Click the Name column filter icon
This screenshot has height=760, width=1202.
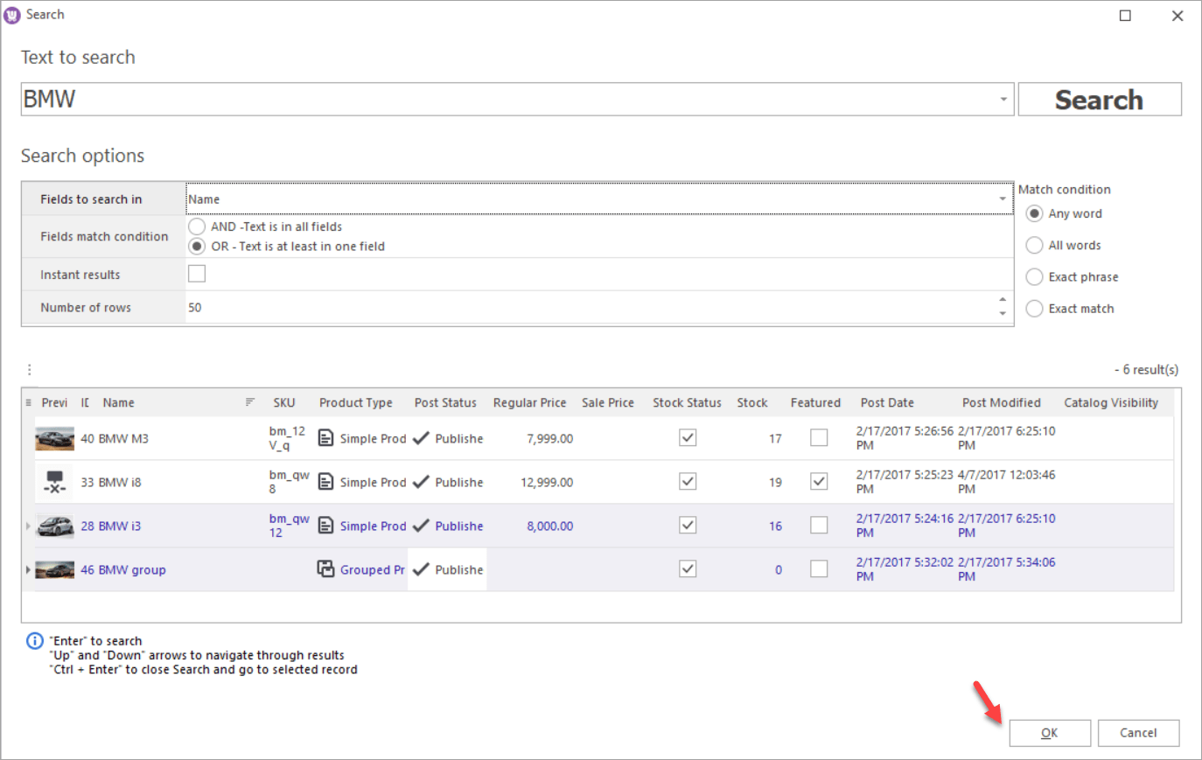[x=250, y=402]
